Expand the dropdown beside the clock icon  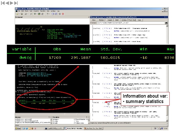(50, 14)
